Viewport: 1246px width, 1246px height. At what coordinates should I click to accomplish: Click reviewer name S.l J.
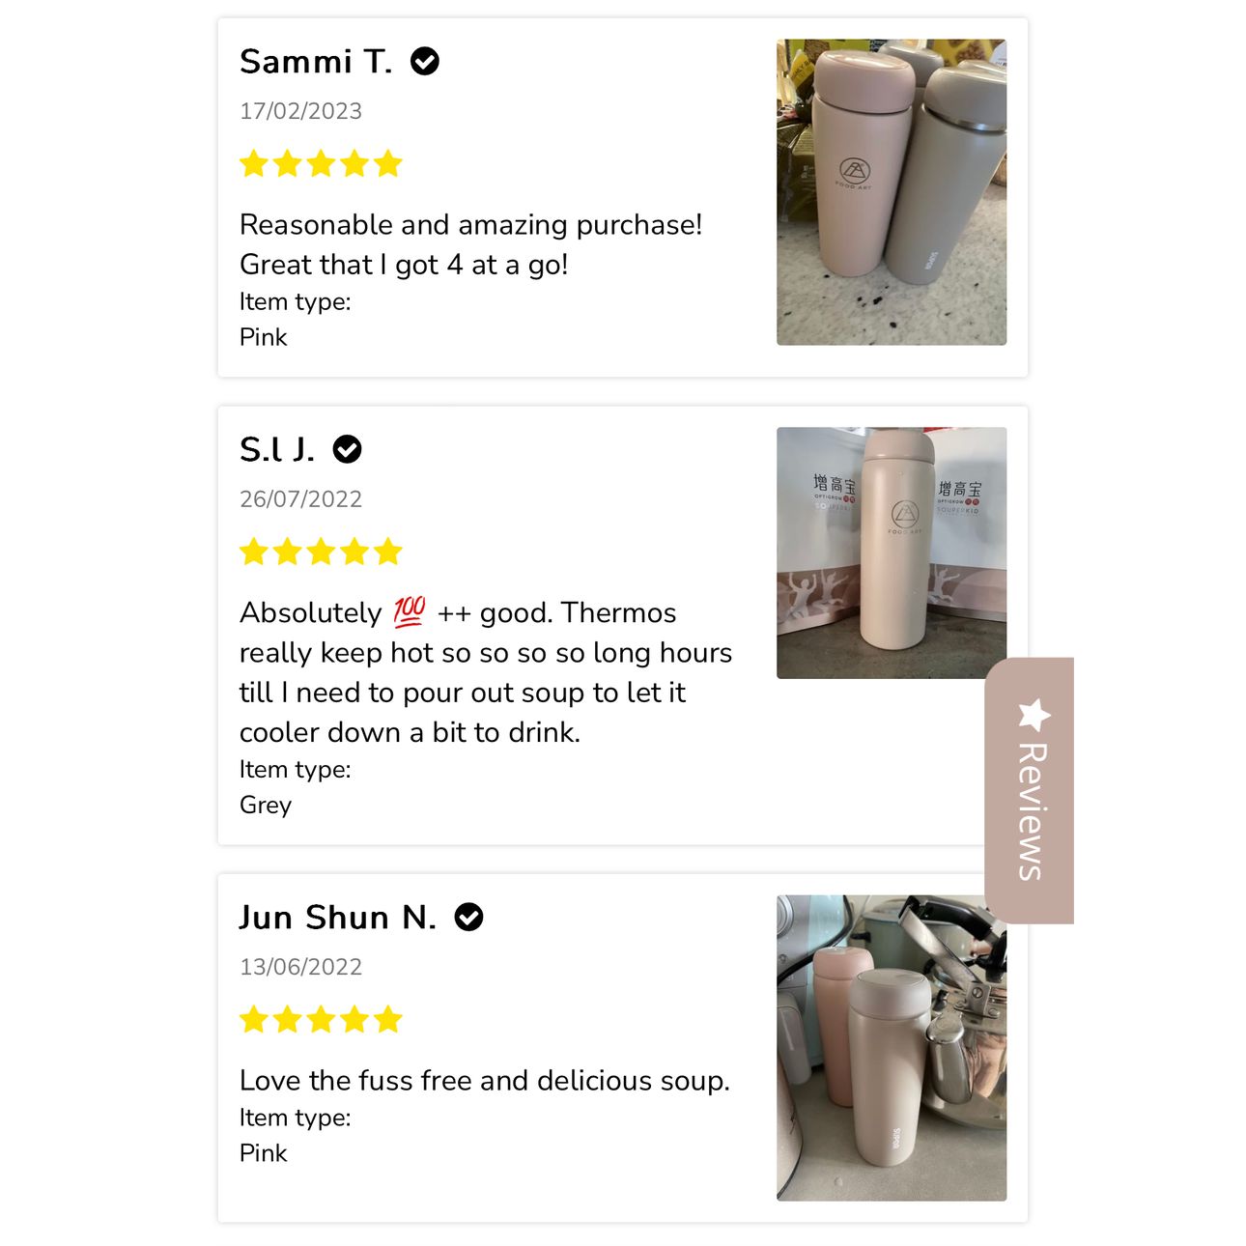tap(277, 449)
